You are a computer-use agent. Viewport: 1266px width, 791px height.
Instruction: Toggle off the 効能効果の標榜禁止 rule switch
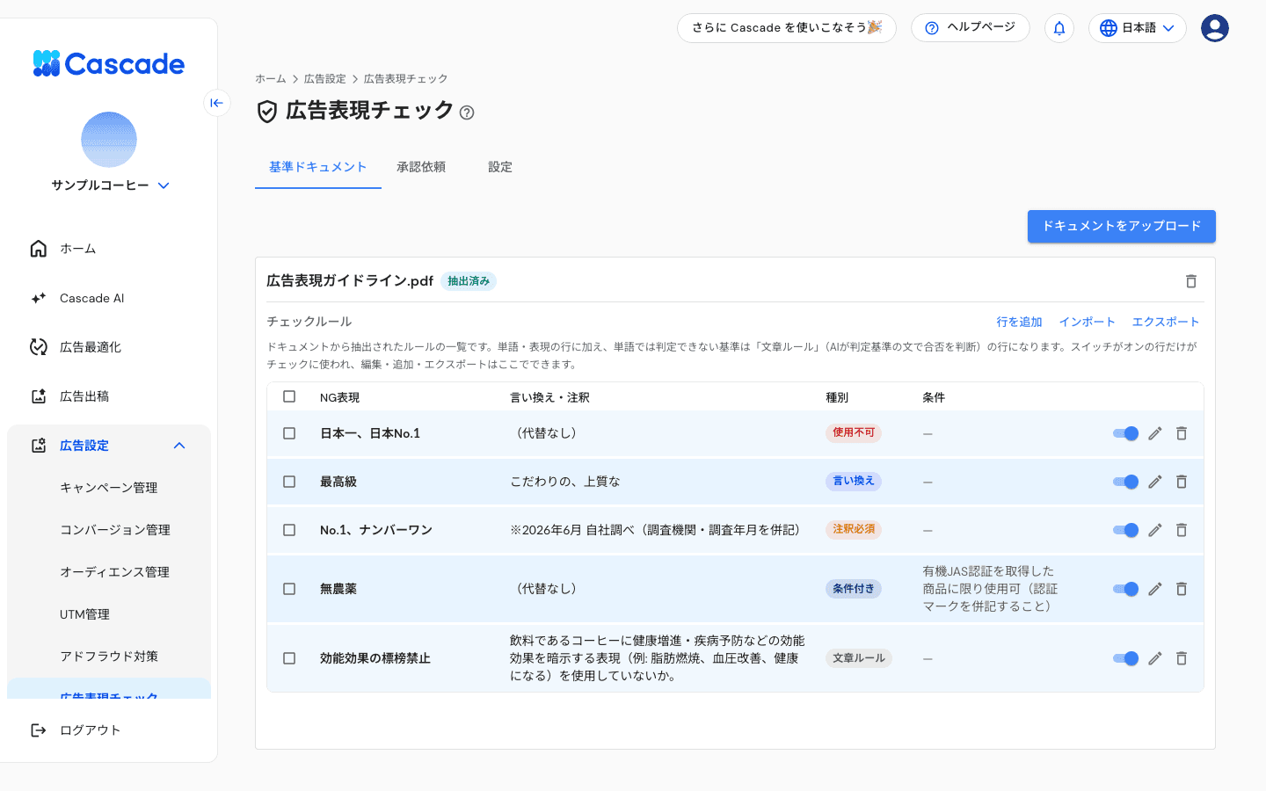[1125, 658]
